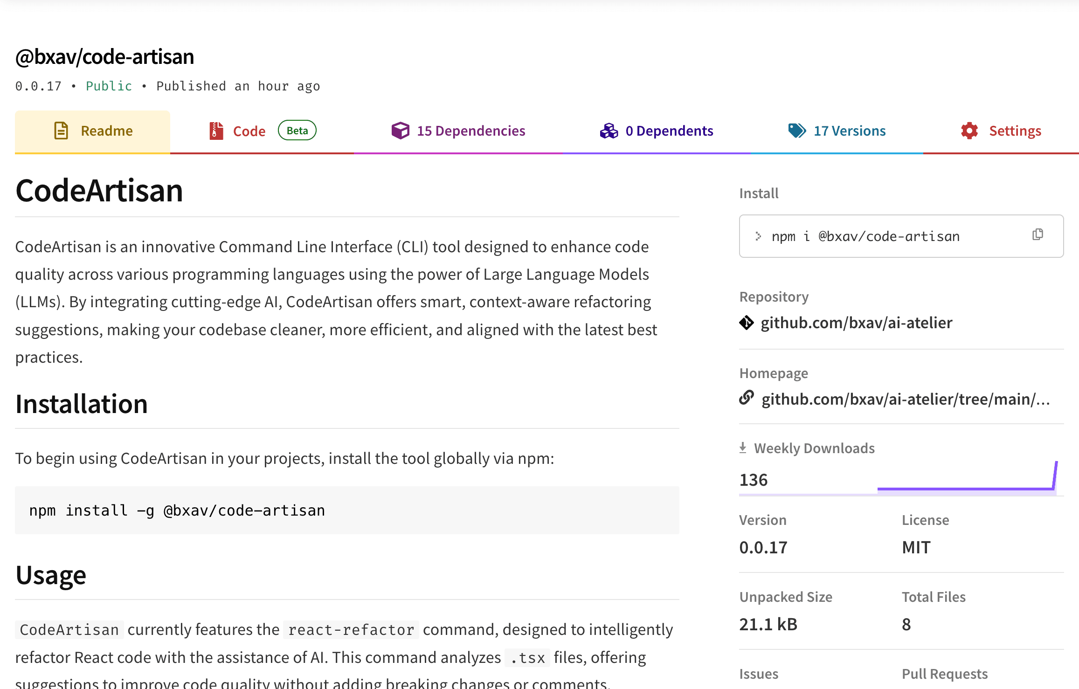Open the github.com/bxav/ai-atelier repository link

(856, 323)
